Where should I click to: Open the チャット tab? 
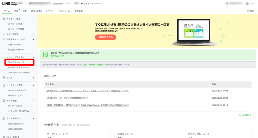coord(50,11)
